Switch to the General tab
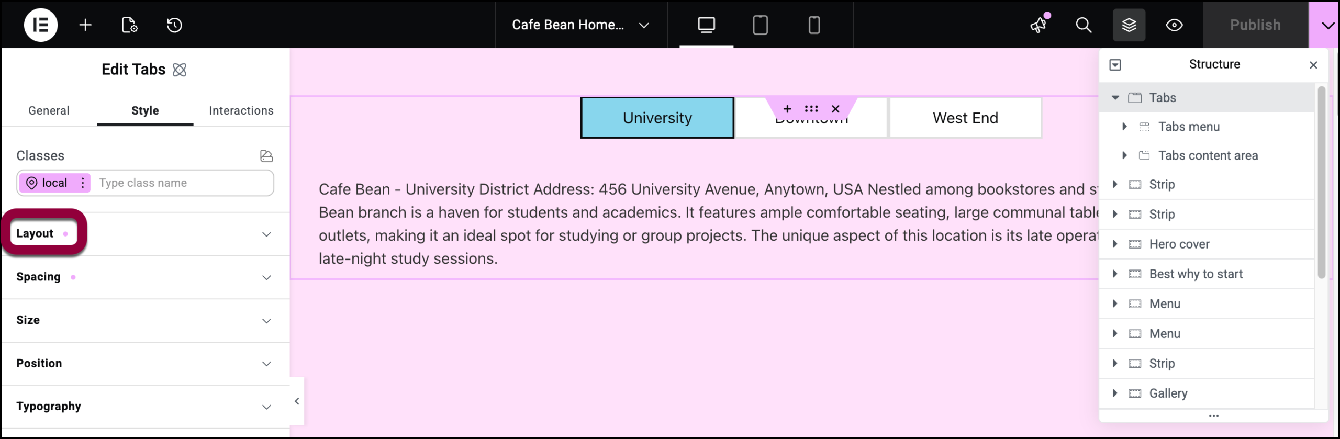This screenshot has height=439, width=1340. tap(49, 110)
